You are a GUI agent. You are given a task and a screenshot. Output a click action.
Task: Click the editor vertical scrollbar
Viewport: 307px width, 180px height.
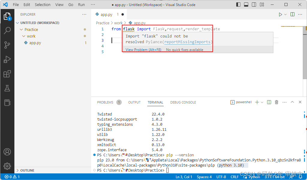[305, 52]
